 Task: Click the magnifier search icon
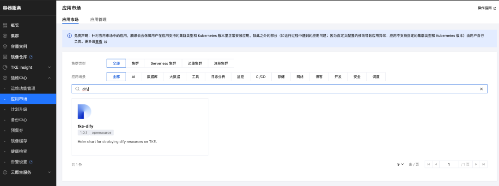coord(77,89)
